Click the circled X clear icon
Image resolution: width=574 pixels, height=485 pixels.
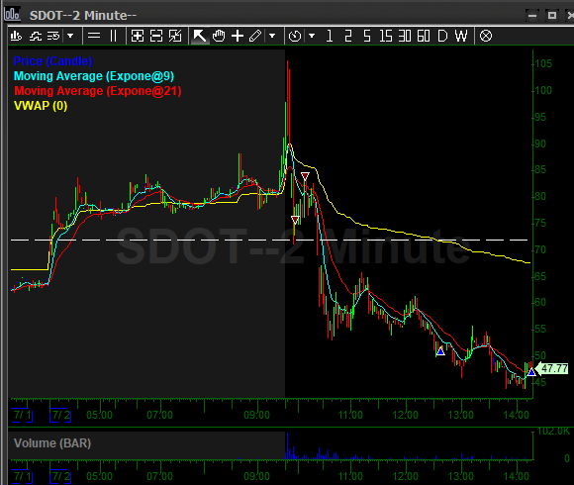click(486, 36)
